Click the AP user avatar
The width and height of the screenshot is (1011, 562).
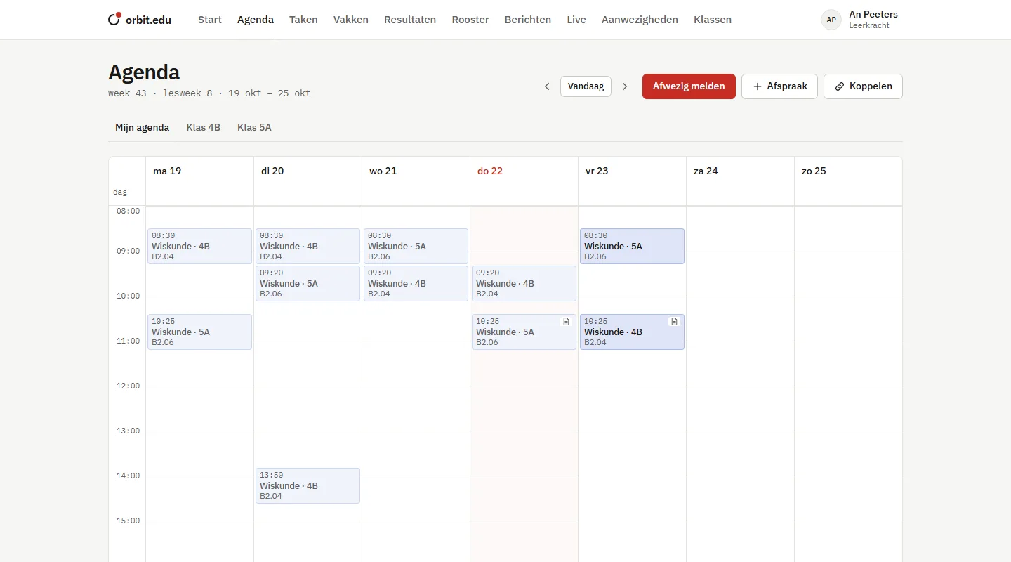(831, 20)
